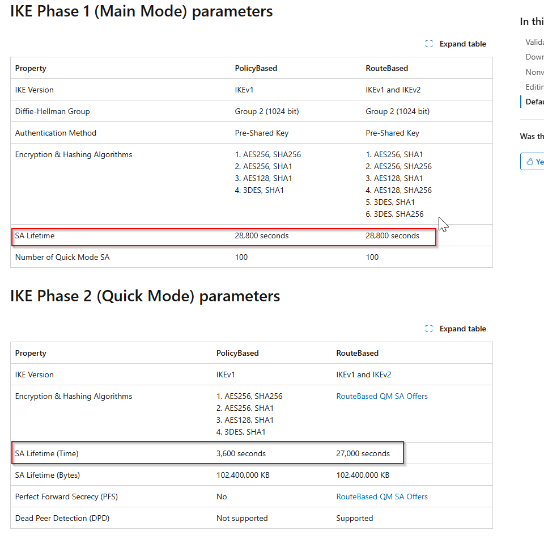Image resolution: width=544 pixels, height=547 pixels.
Task: Click the "IKE Phase 2 (Quick Mode) parameters" heading
Action: [145, 296]
